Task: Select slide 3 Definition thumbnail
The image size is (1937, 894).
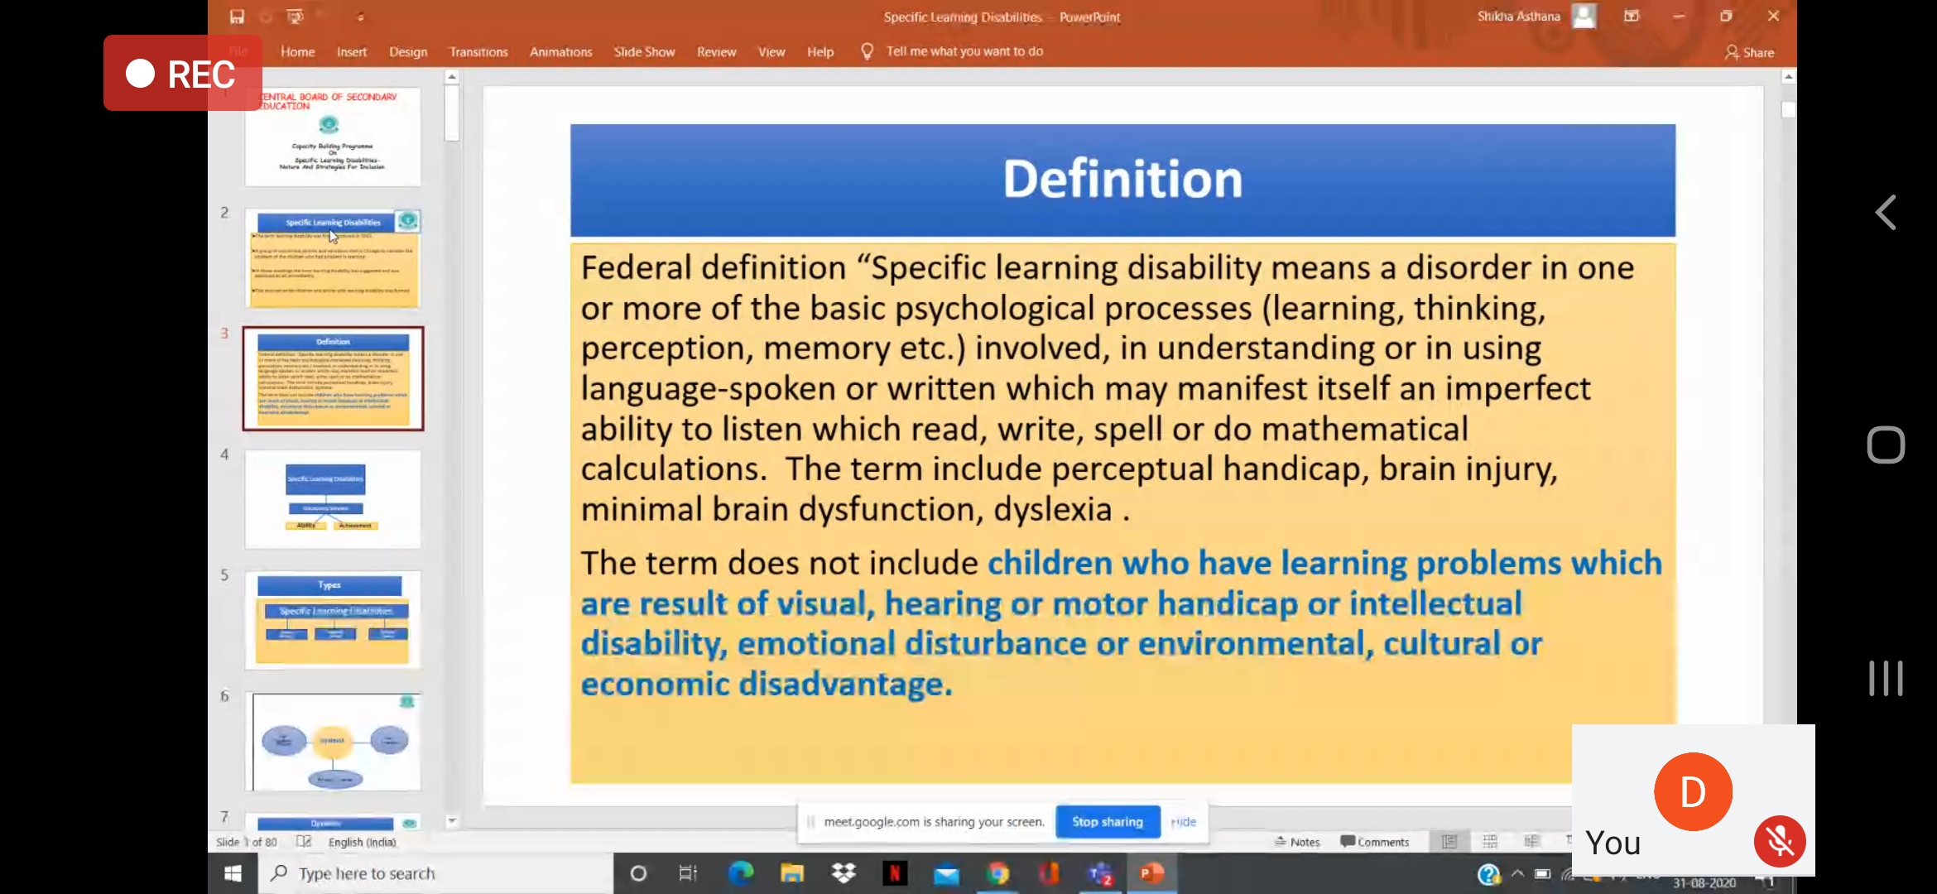Action: click(333, 378)
